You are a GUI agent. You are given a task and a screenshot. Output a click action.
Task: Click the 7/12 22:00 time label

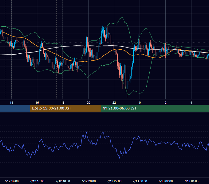(114, 181)
